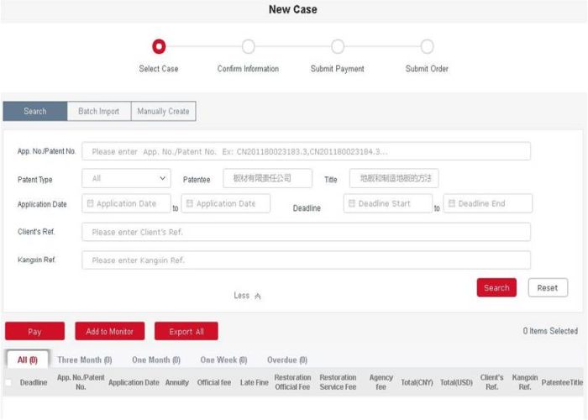
Task: Click the Confirm Information step circle
Action: (248, 47)
